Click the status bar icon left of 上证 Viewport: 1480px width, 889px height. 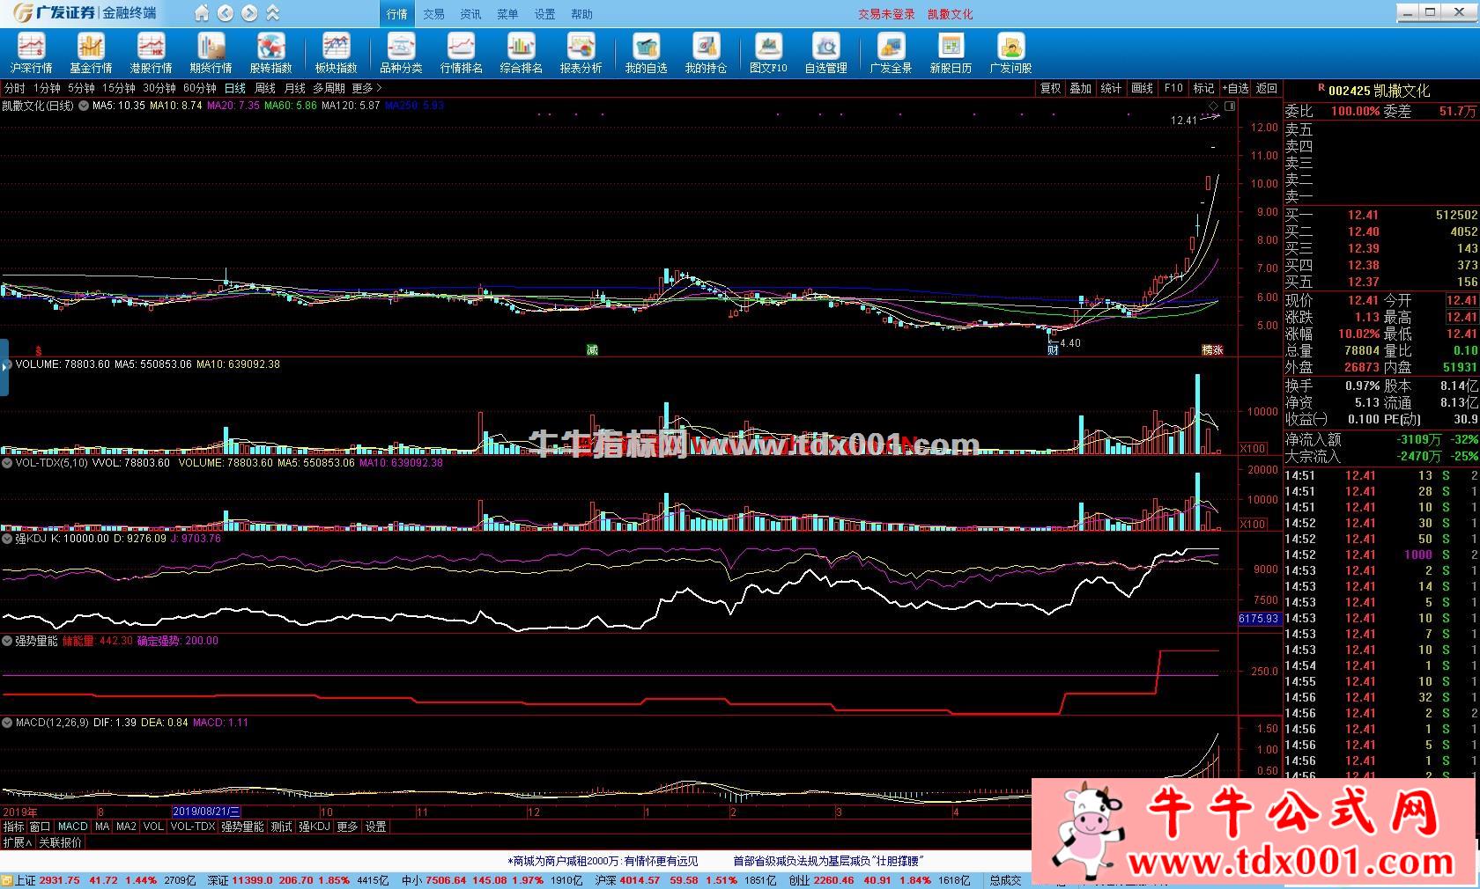point(7,880)
